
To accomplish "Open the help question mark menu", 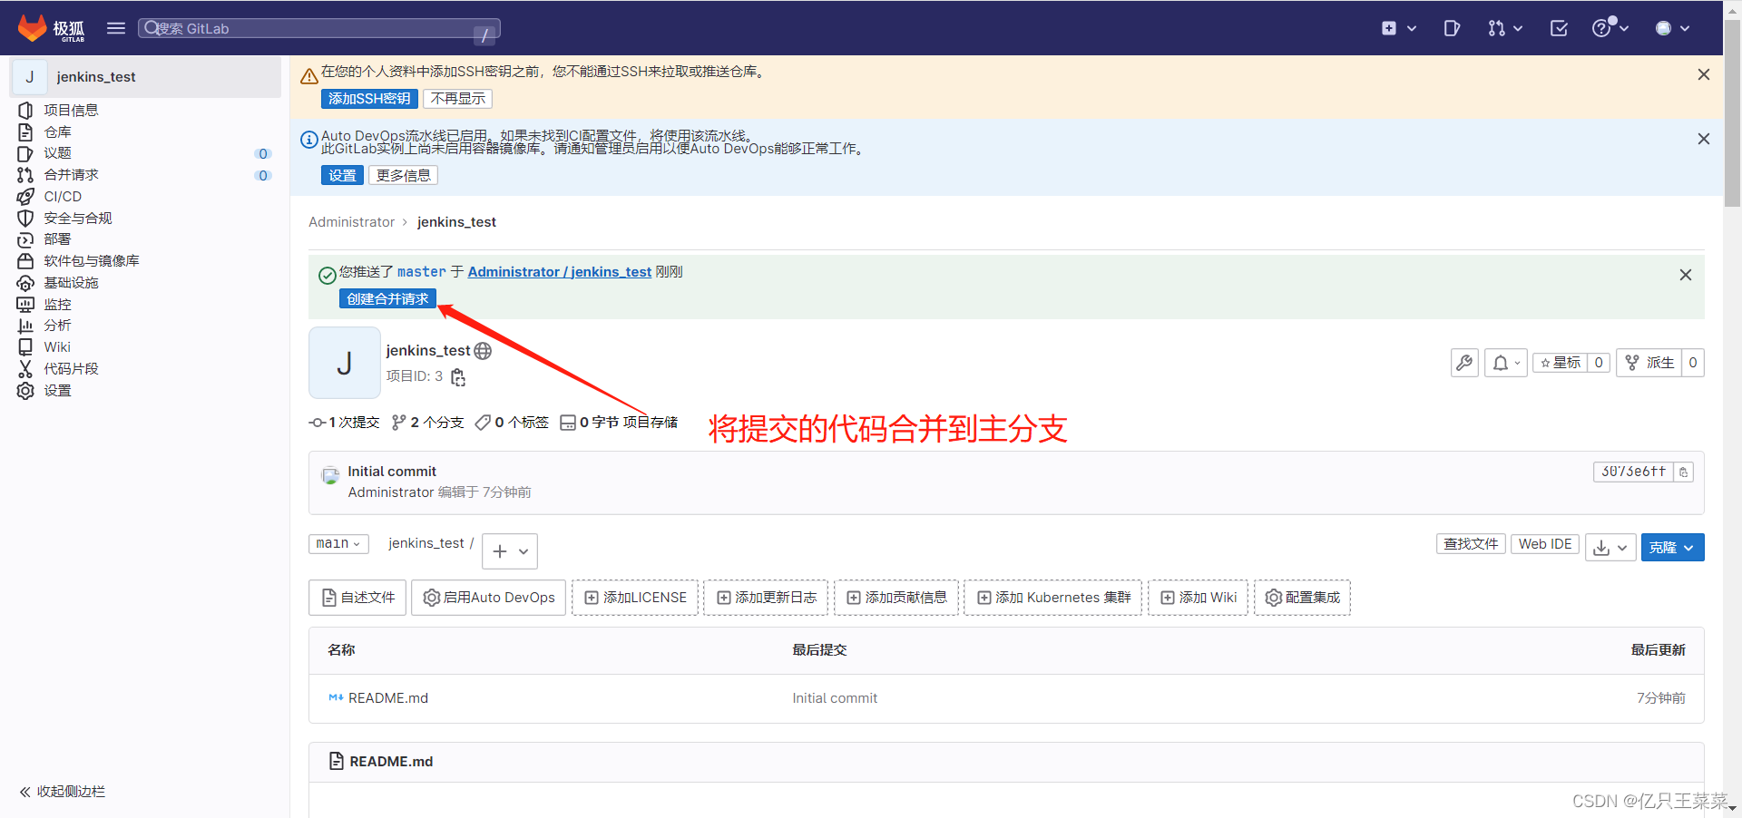I will 1610,28.
